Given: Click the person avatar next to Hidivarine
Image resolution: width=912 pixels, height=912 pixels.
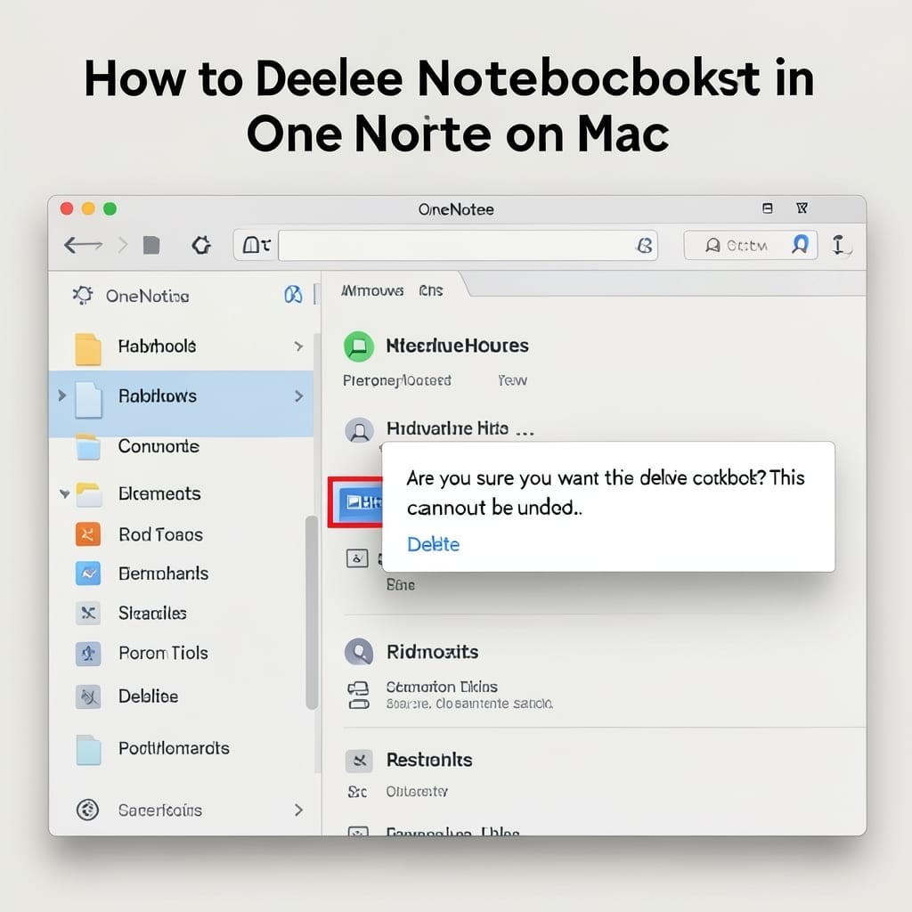Looking at the screenshot, I should pyautogui.click(x=360, y=431).
